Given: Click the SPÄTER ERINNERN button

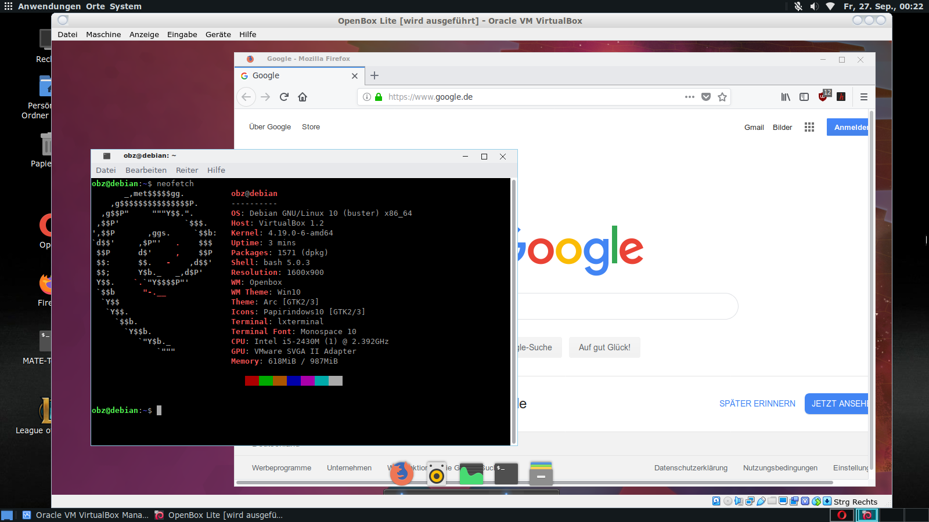Looking at the screenshot, I should pos(757,404).
